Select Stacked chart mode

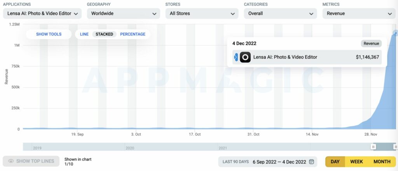pyautogui.click(x=104, y=34)
